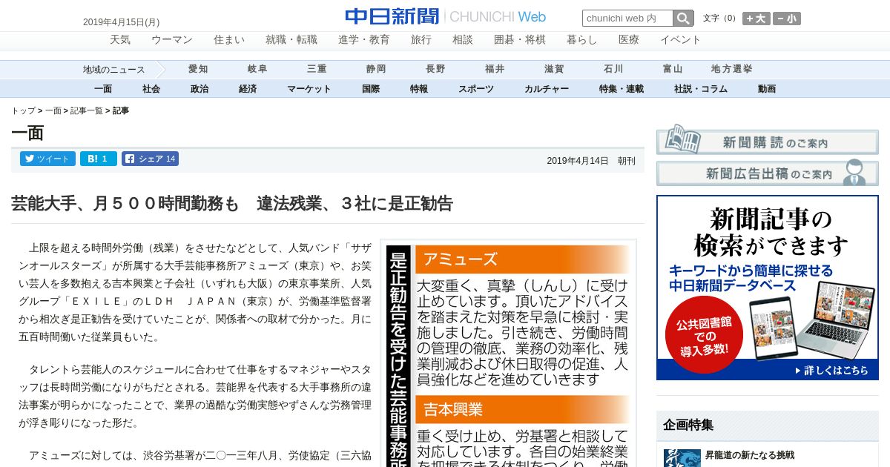Select 長野 regional news
Viewport: 890px width, 467px height.
435,69
